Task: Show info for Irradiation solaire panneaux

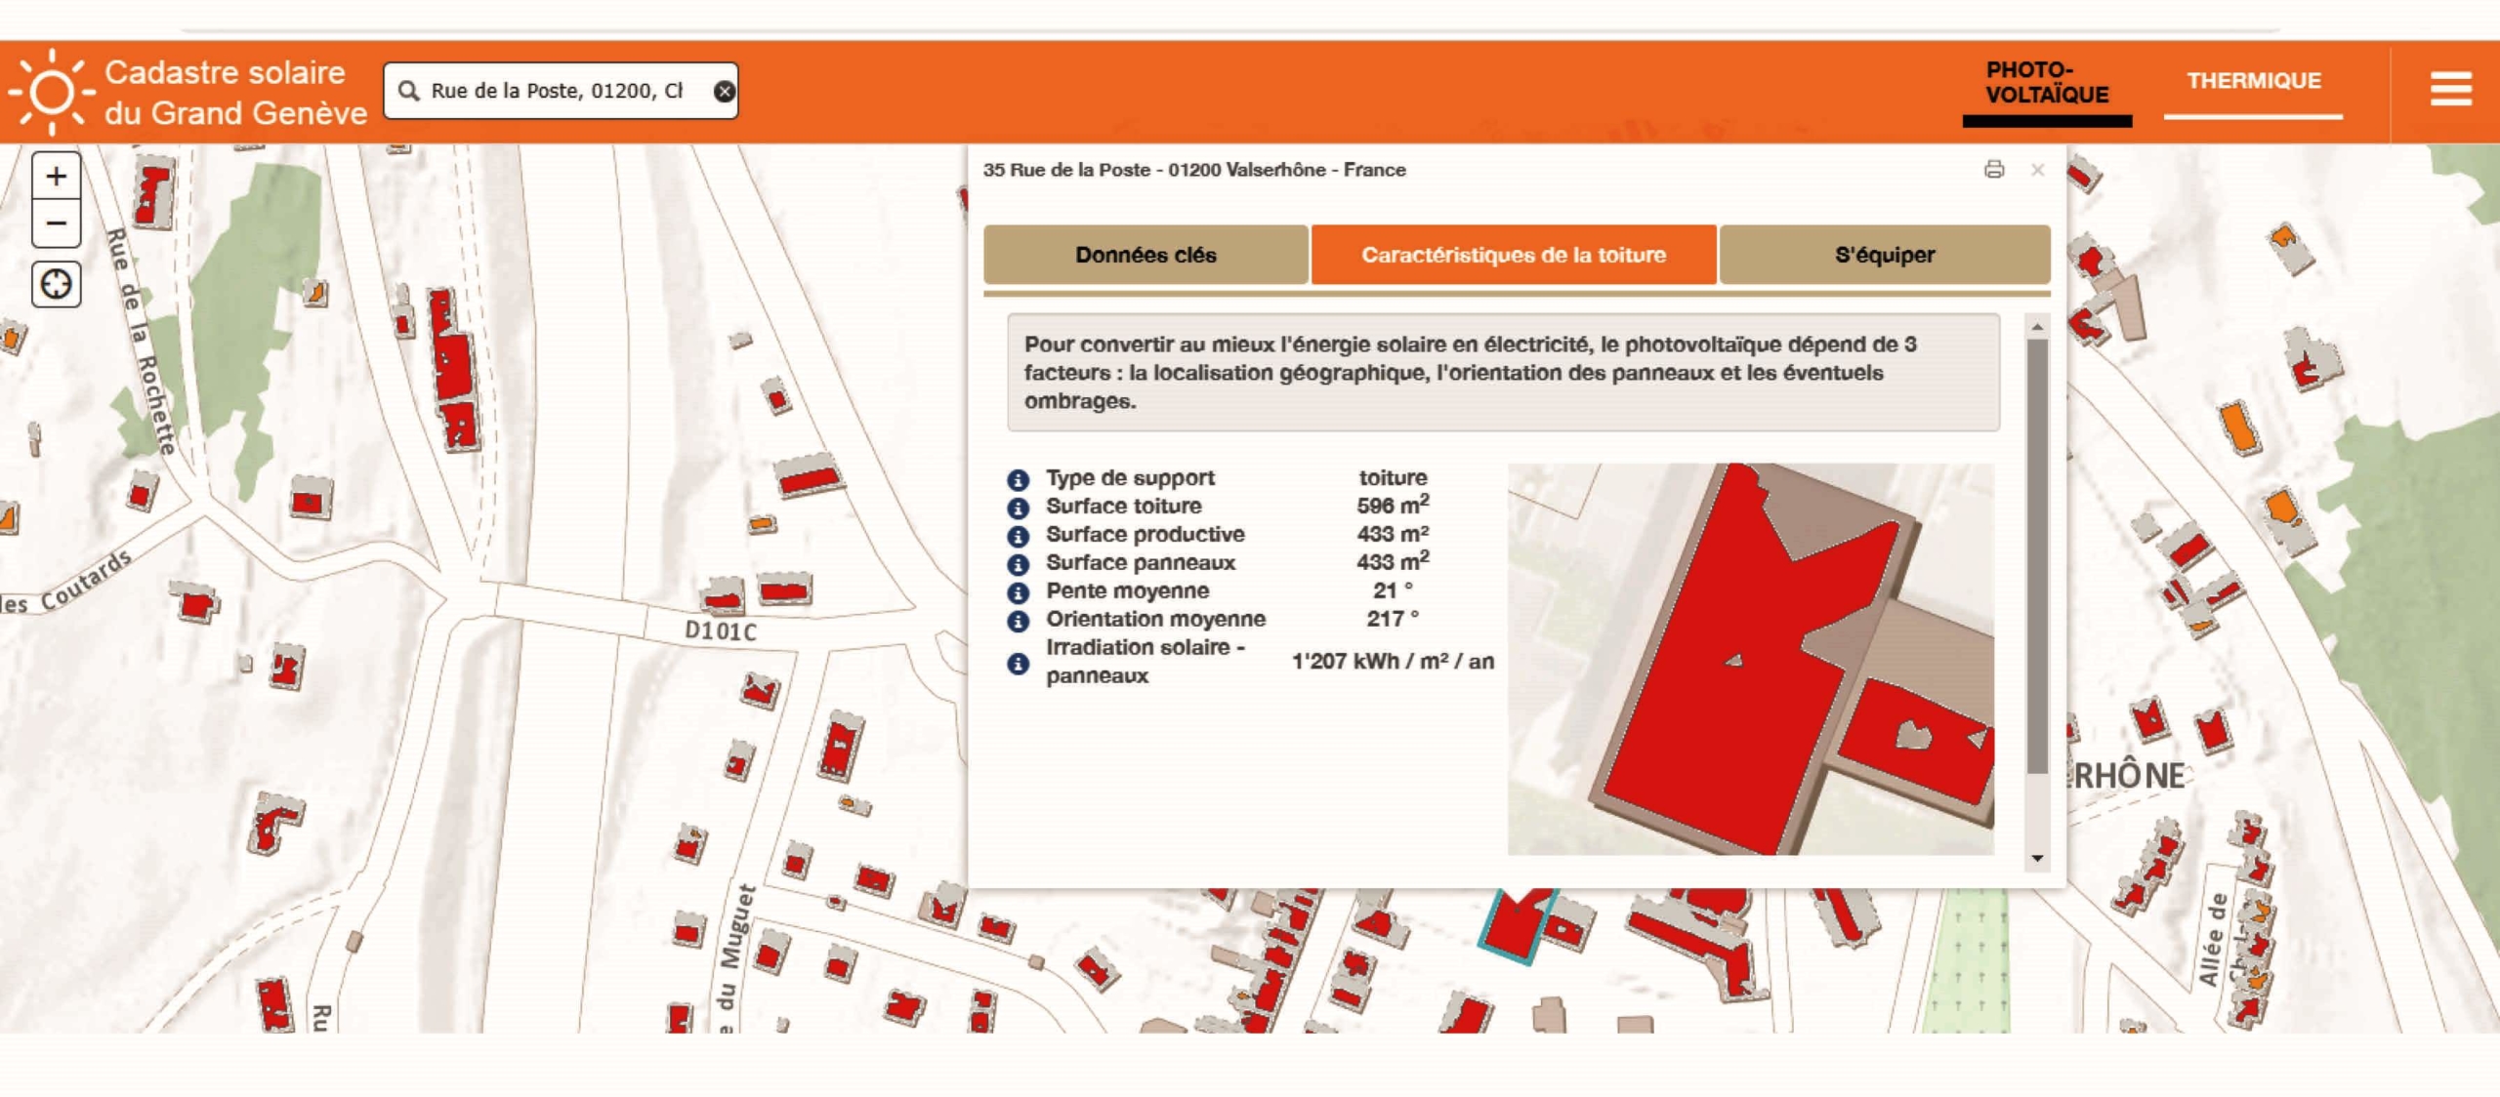Action: coord(1018,664)
